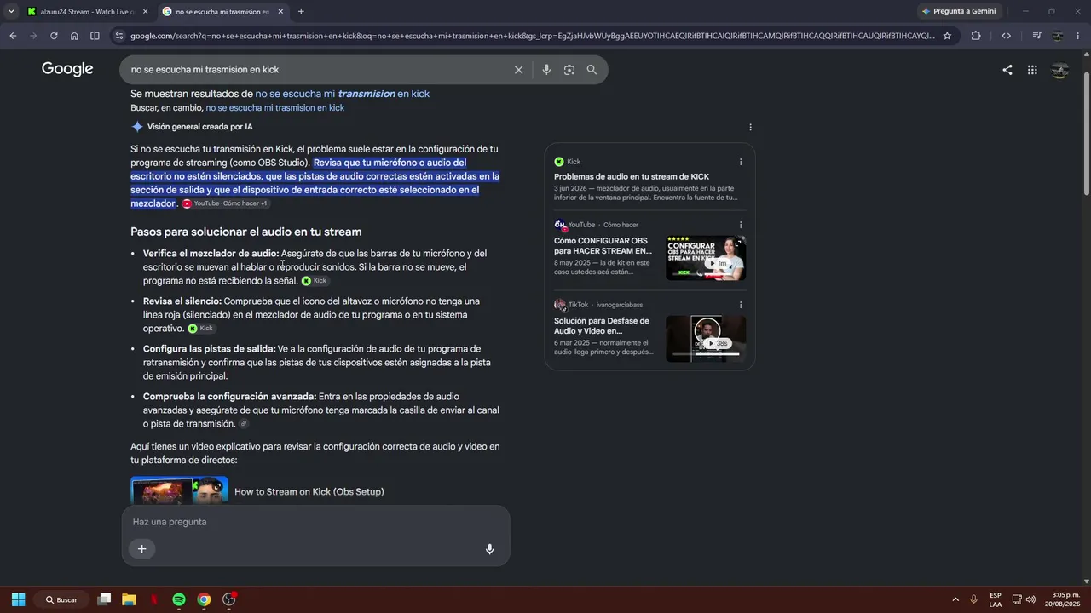The image size is (1091, 613).
Task: Click the Google search query field
Action: 315,70
